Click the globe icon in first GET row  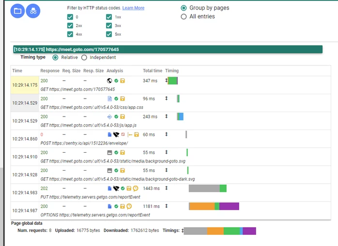coord(109,81)
